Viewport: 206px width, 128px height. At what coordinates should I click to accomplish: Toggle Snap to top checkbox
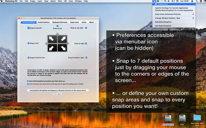pos(57,26)
